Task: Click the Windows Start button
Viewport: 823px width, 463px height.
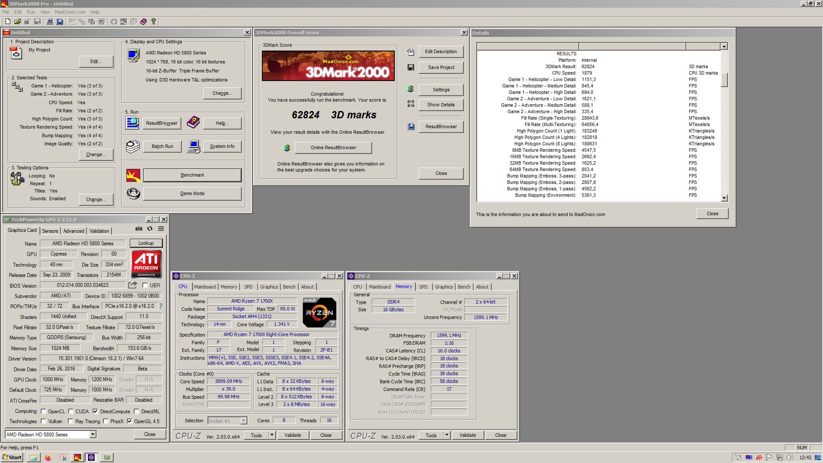Action: point(12,457)
